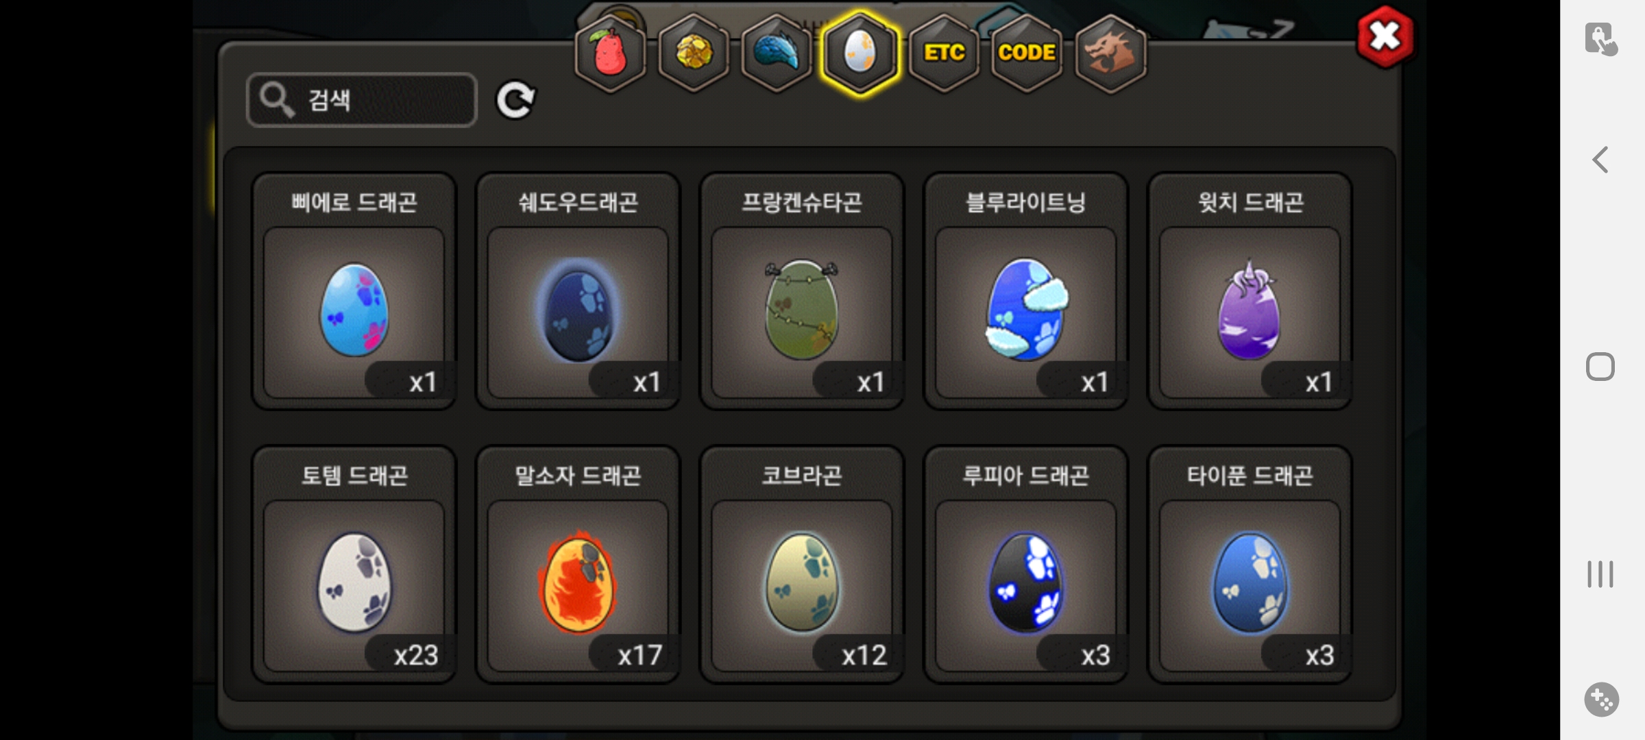Click the 검색 search input field
The image size is (1645, 740).
(361, 100)
